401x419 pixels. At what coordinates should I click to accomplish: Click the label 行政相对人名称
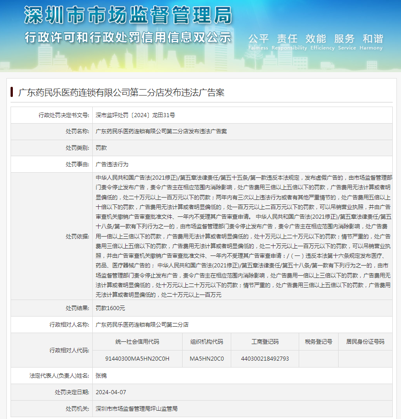click(x=69, y=325)
